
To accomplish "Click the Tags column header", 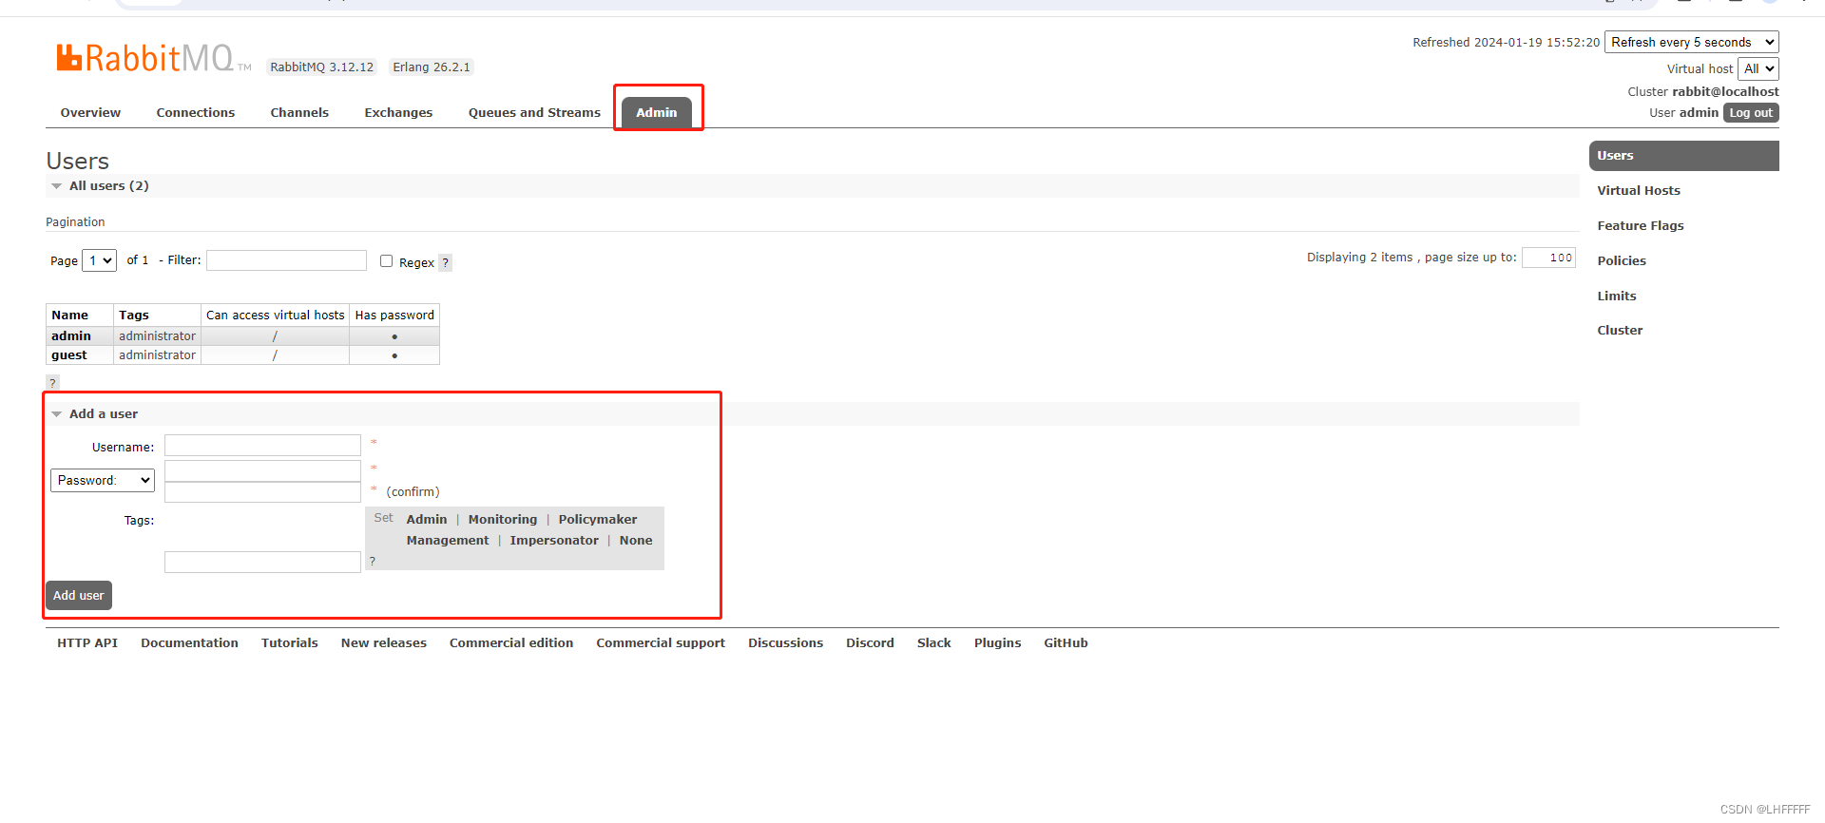I will pos(157,315).
